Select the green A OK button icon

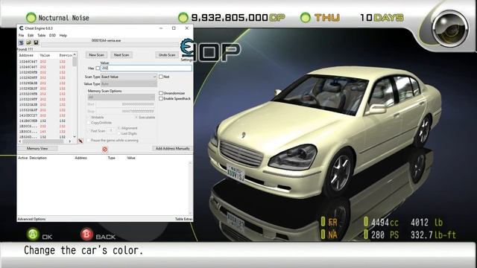[x=33, y=234]
